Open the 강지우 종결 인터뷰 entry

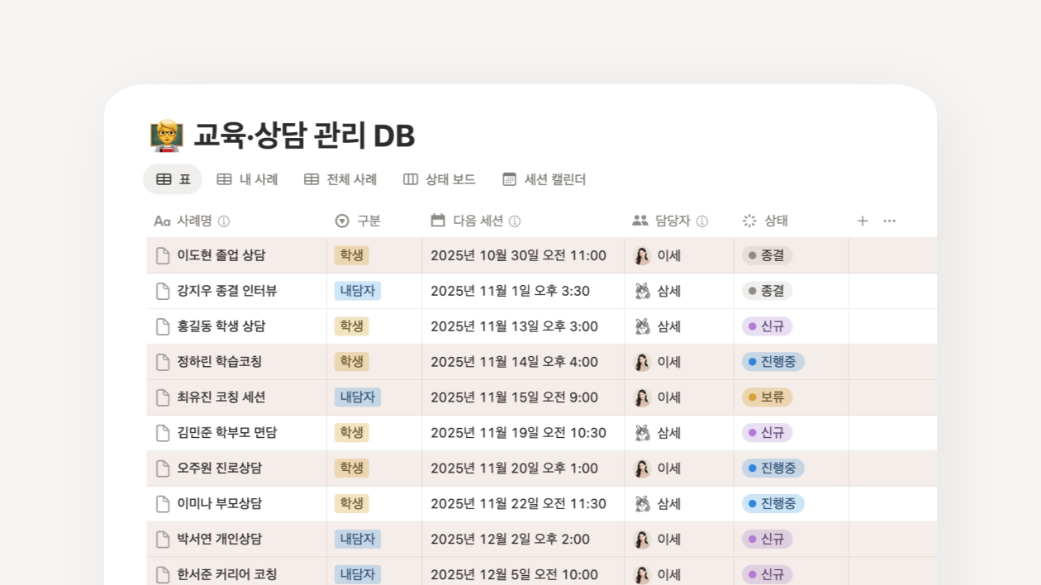click(x=227, y=291)
